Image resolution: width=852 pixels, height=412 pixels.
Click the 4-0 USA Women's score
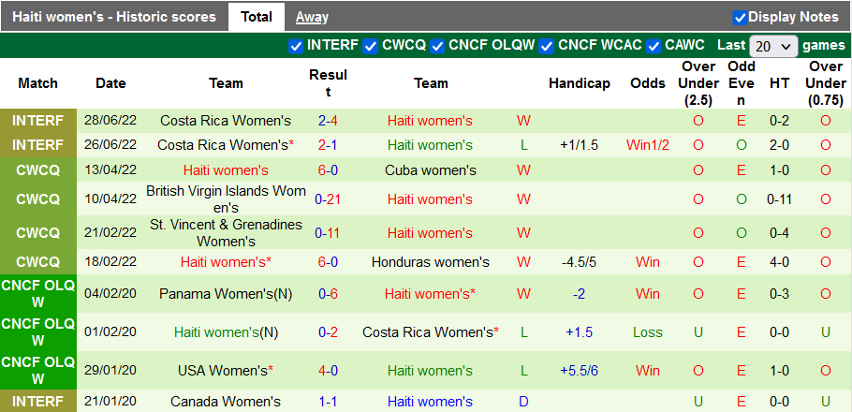click(x=328, y=371)
